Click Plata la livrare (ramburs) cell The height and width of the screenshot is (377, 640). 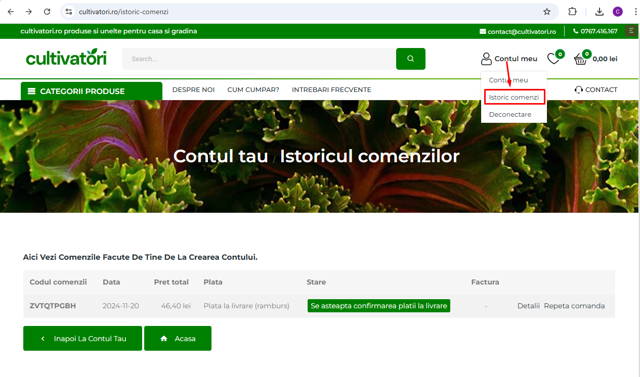pyautogui.click(x=246, y=306)
